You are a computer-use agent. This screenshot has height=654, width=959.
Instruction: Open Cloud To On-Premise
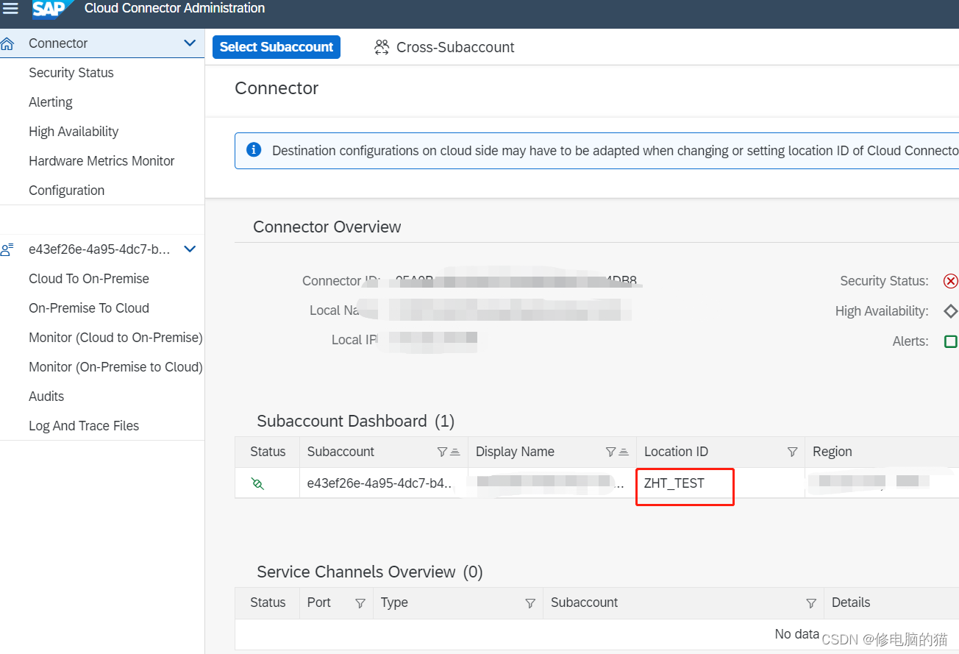[89, 279]
